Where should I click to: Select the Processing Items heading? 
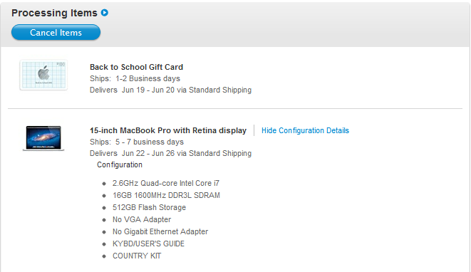(54, 13)
